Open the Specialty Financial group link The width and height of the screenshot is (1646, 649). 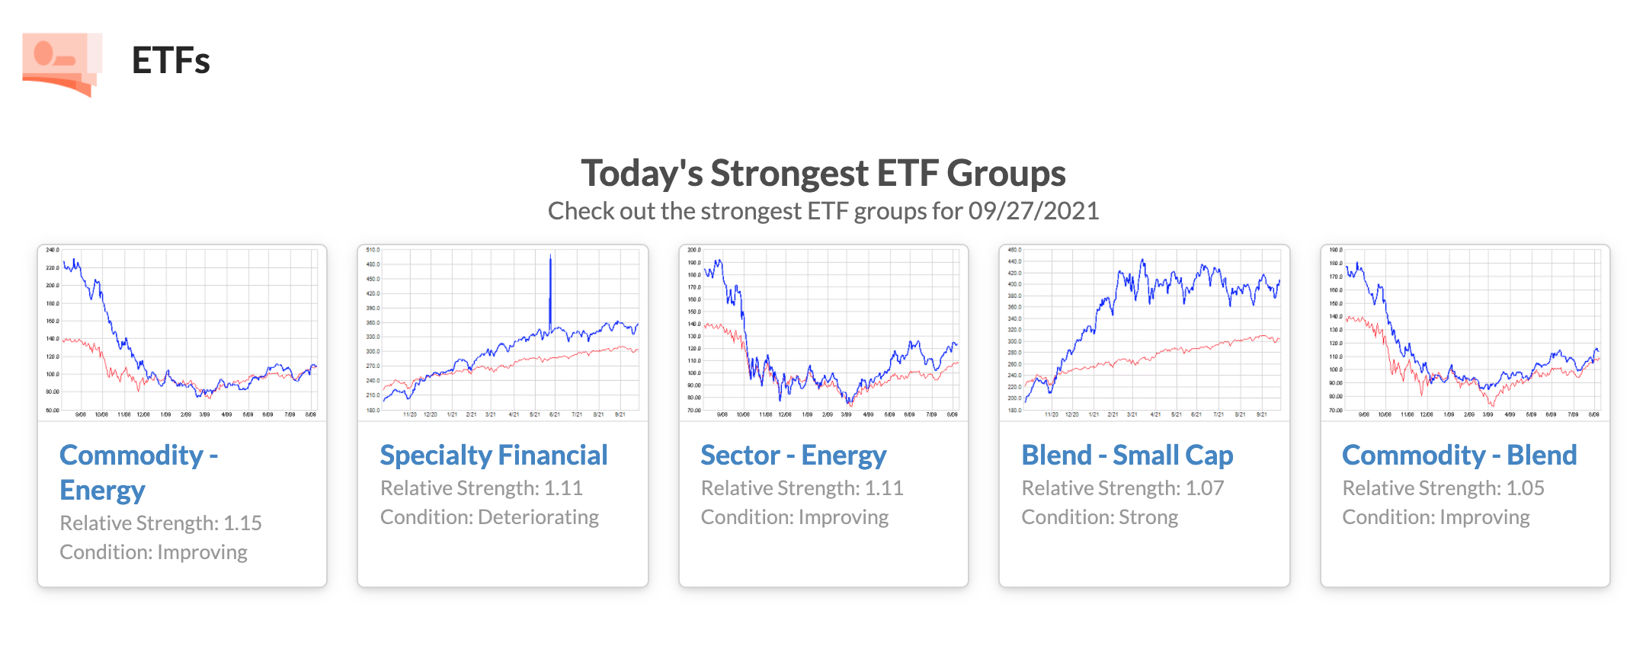494,456
